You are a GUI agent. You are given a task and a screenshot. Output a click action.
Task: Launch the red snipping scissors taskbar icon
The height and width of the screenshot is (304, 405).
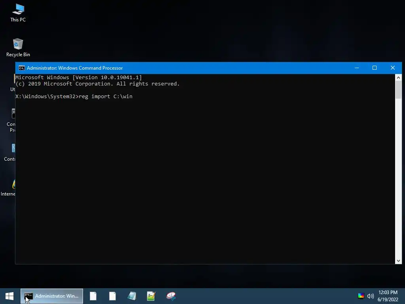click(171, 296)
